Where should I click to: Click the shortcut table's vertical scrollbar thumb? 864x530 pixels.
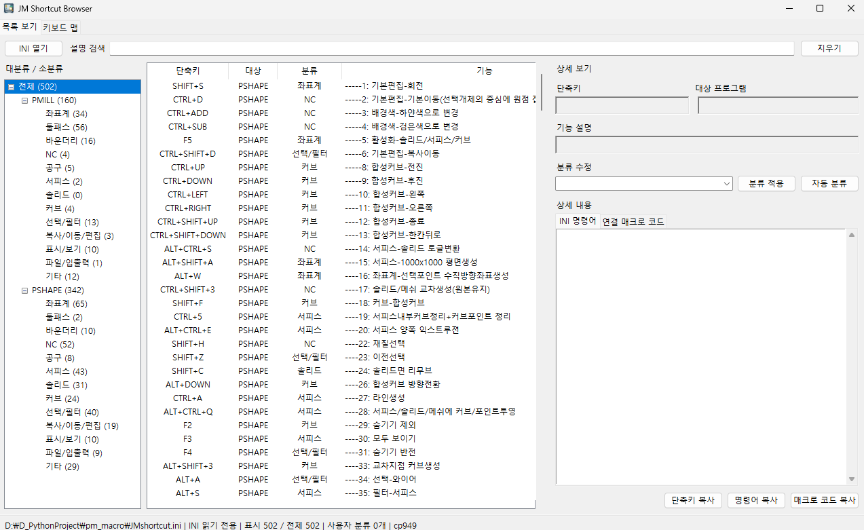(541, 92)
